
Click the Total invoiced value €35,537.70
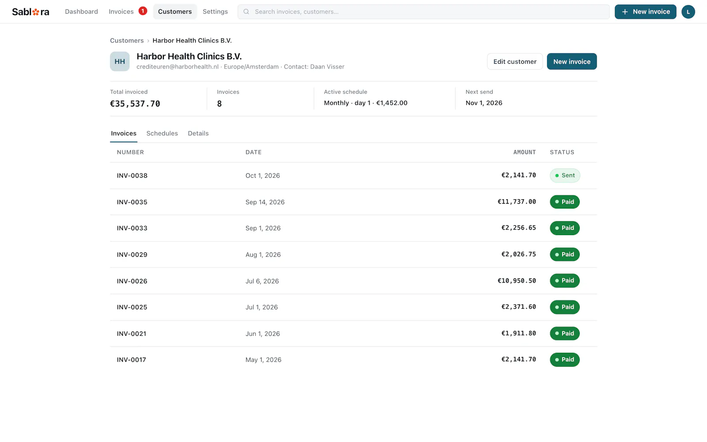135,104
